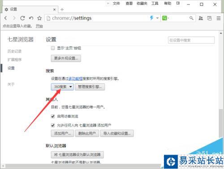Click the page icon in address bar
224x169 pixels.
coord(48,18)
